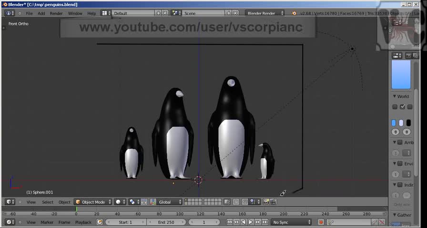Open the 3D viewport Select menu
The height and width of the screenshot is (228, 427).
pos(48,202)
